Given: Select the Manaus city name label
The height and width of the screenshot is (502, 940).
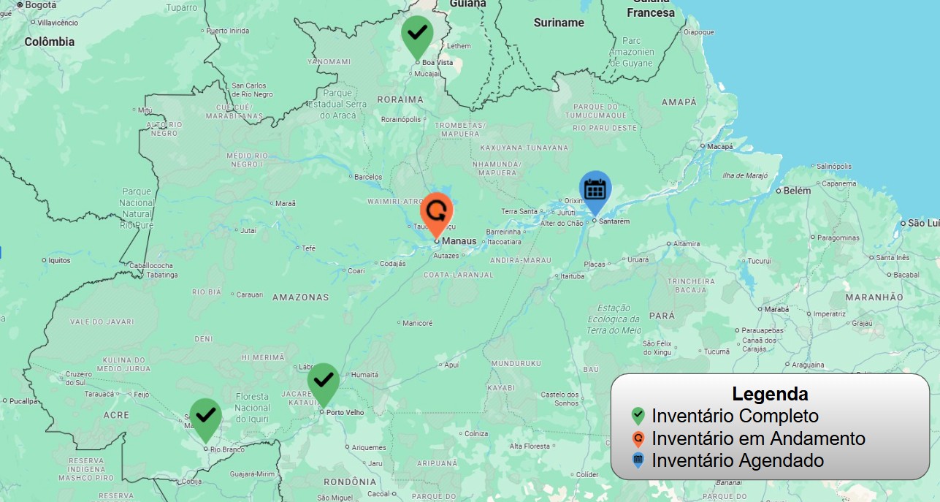Looking at the screenshot, I should [459, 241].
